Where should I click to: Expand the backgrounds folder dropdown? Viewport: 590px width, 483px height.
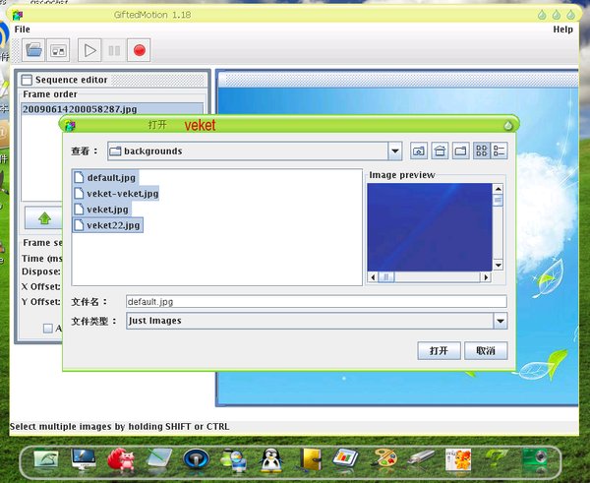point(395,151)
